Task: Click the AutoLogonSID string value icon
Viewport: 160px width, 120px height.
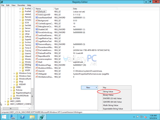Action: tap(37, 15)
